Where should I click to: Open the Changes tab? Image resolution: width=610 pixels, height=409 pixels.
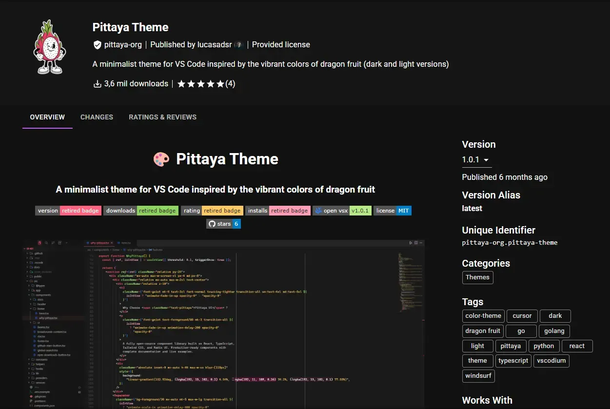97,117
